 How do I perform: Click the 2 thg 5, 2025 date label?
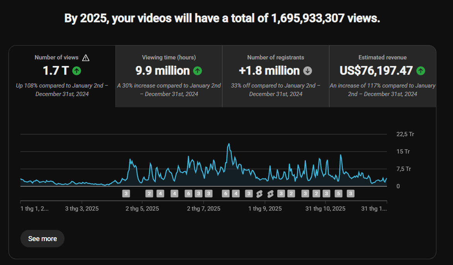coord(142,208)
